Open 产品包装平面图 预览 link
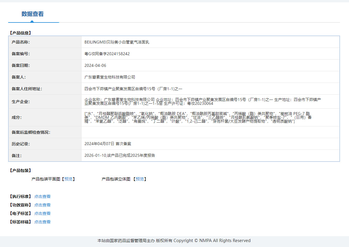349x247 pixels. (x=68, y=179)
